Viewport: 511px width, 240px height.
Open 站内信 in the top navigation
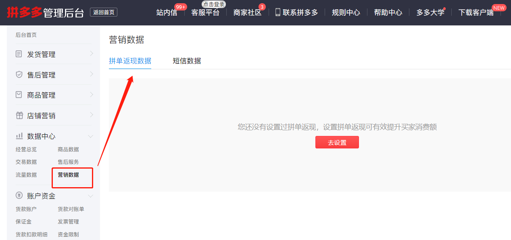(167, 13)
